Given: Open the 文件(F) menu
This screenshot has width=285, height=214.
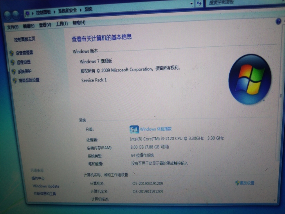Looking at the screenshot, I should 13,27.
